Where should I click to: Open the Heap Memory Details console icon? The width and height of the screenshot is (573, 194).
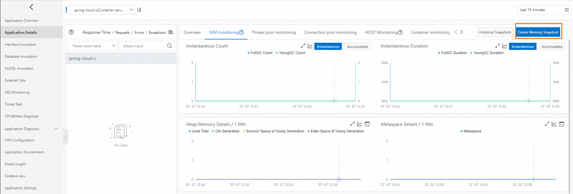click(x=367, y=124)
